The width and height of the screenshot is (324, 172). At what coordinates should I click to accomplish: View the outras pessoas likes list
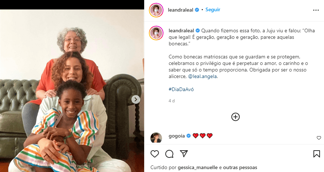(240, 168)
